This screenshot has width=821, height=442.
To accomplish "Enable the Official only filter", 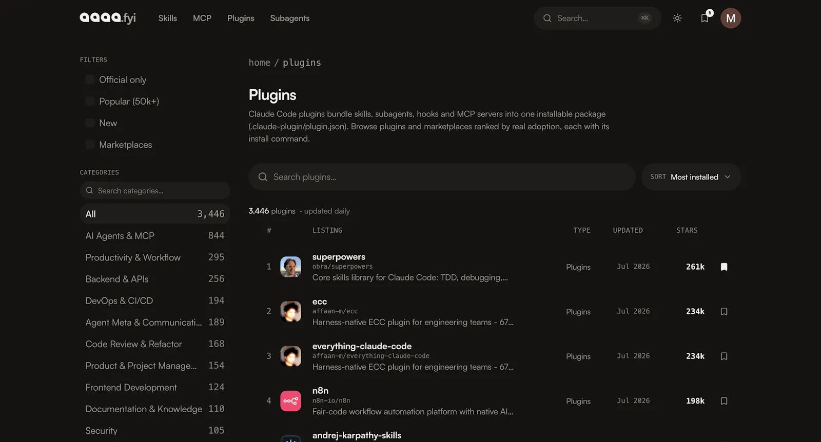I will coord(90,79).
